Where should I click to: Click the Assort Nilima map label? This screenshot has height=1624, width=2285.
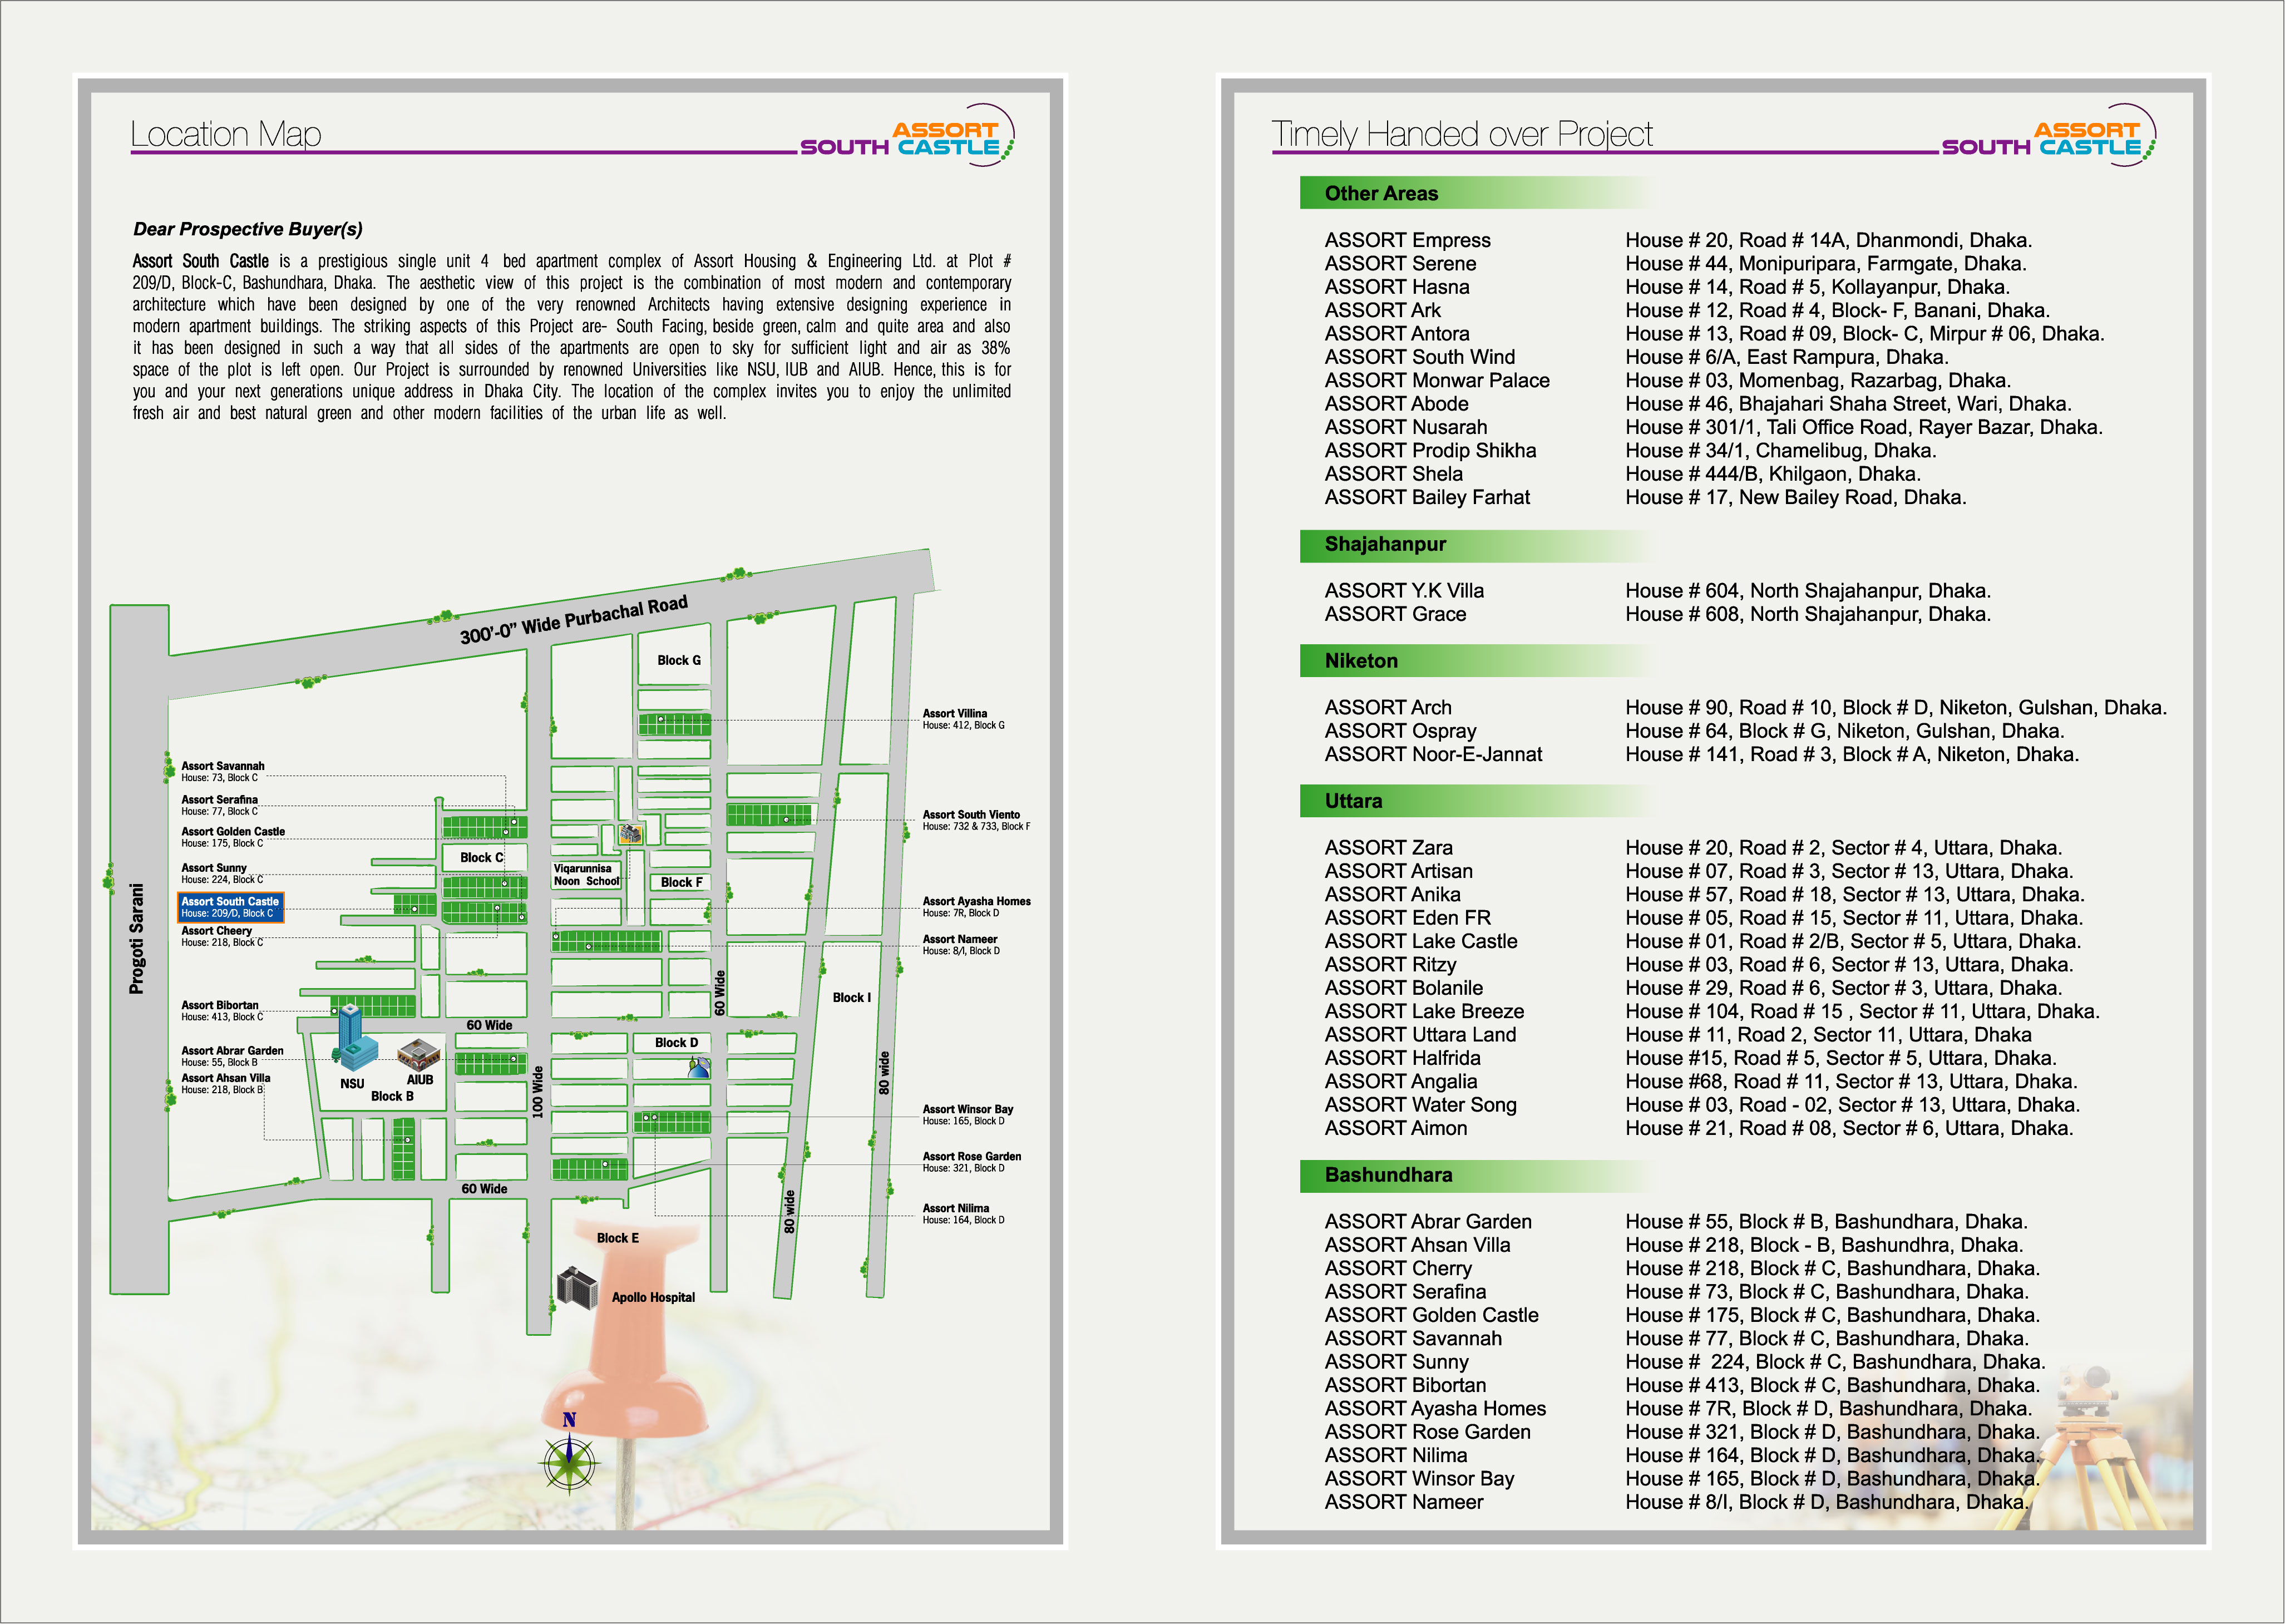click(963, 1214)
